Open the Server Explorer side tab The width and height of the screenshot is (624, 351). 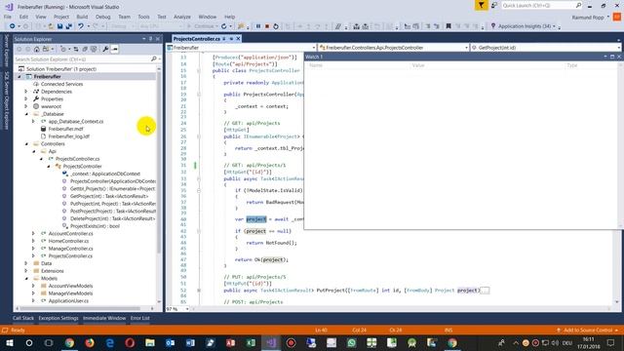[6, 51]
